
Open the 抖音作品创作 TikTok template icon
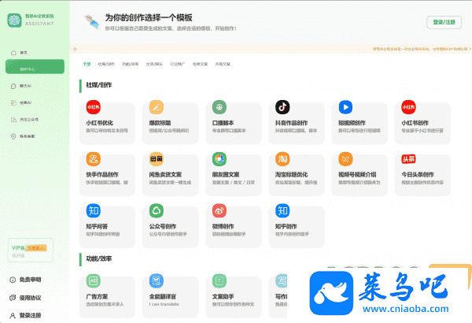pos(282,107)
